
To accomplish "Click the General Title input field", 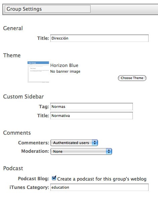I will coord(99,38).
